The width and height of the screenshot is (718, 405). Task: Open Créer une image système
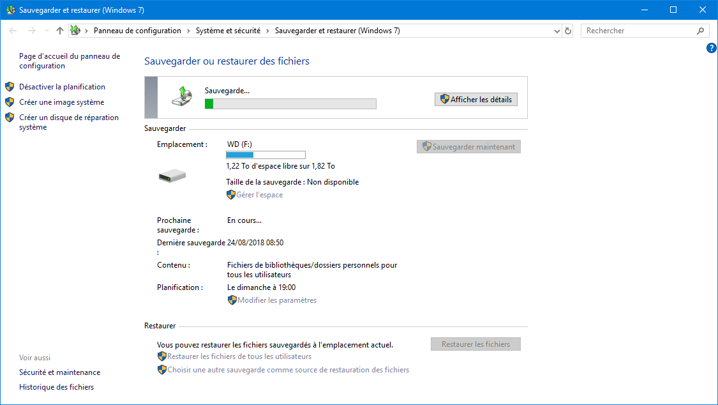(x=62, y=102)
